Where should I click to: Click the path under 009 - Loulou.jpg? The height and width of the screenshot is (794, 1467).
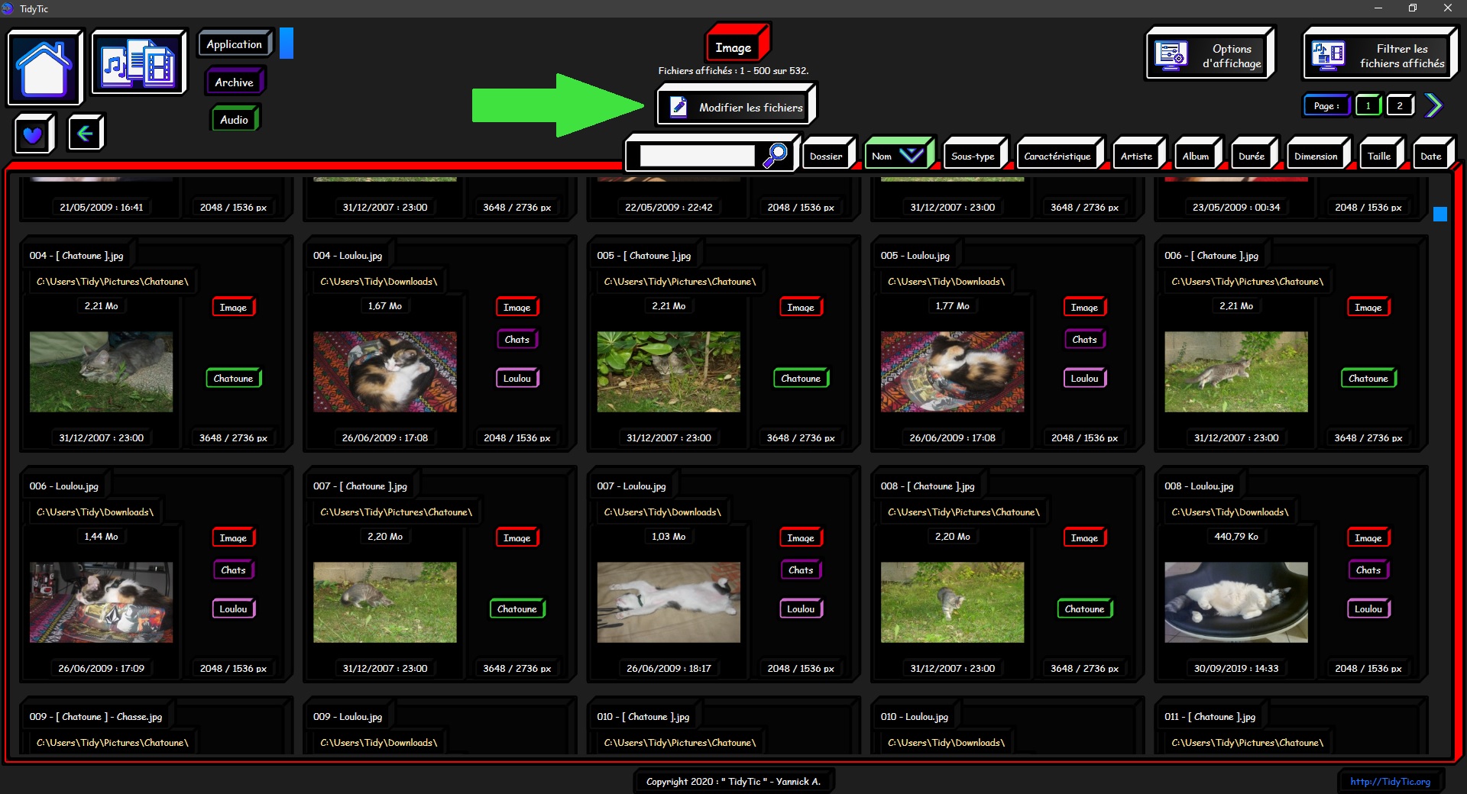click(379, 742)
